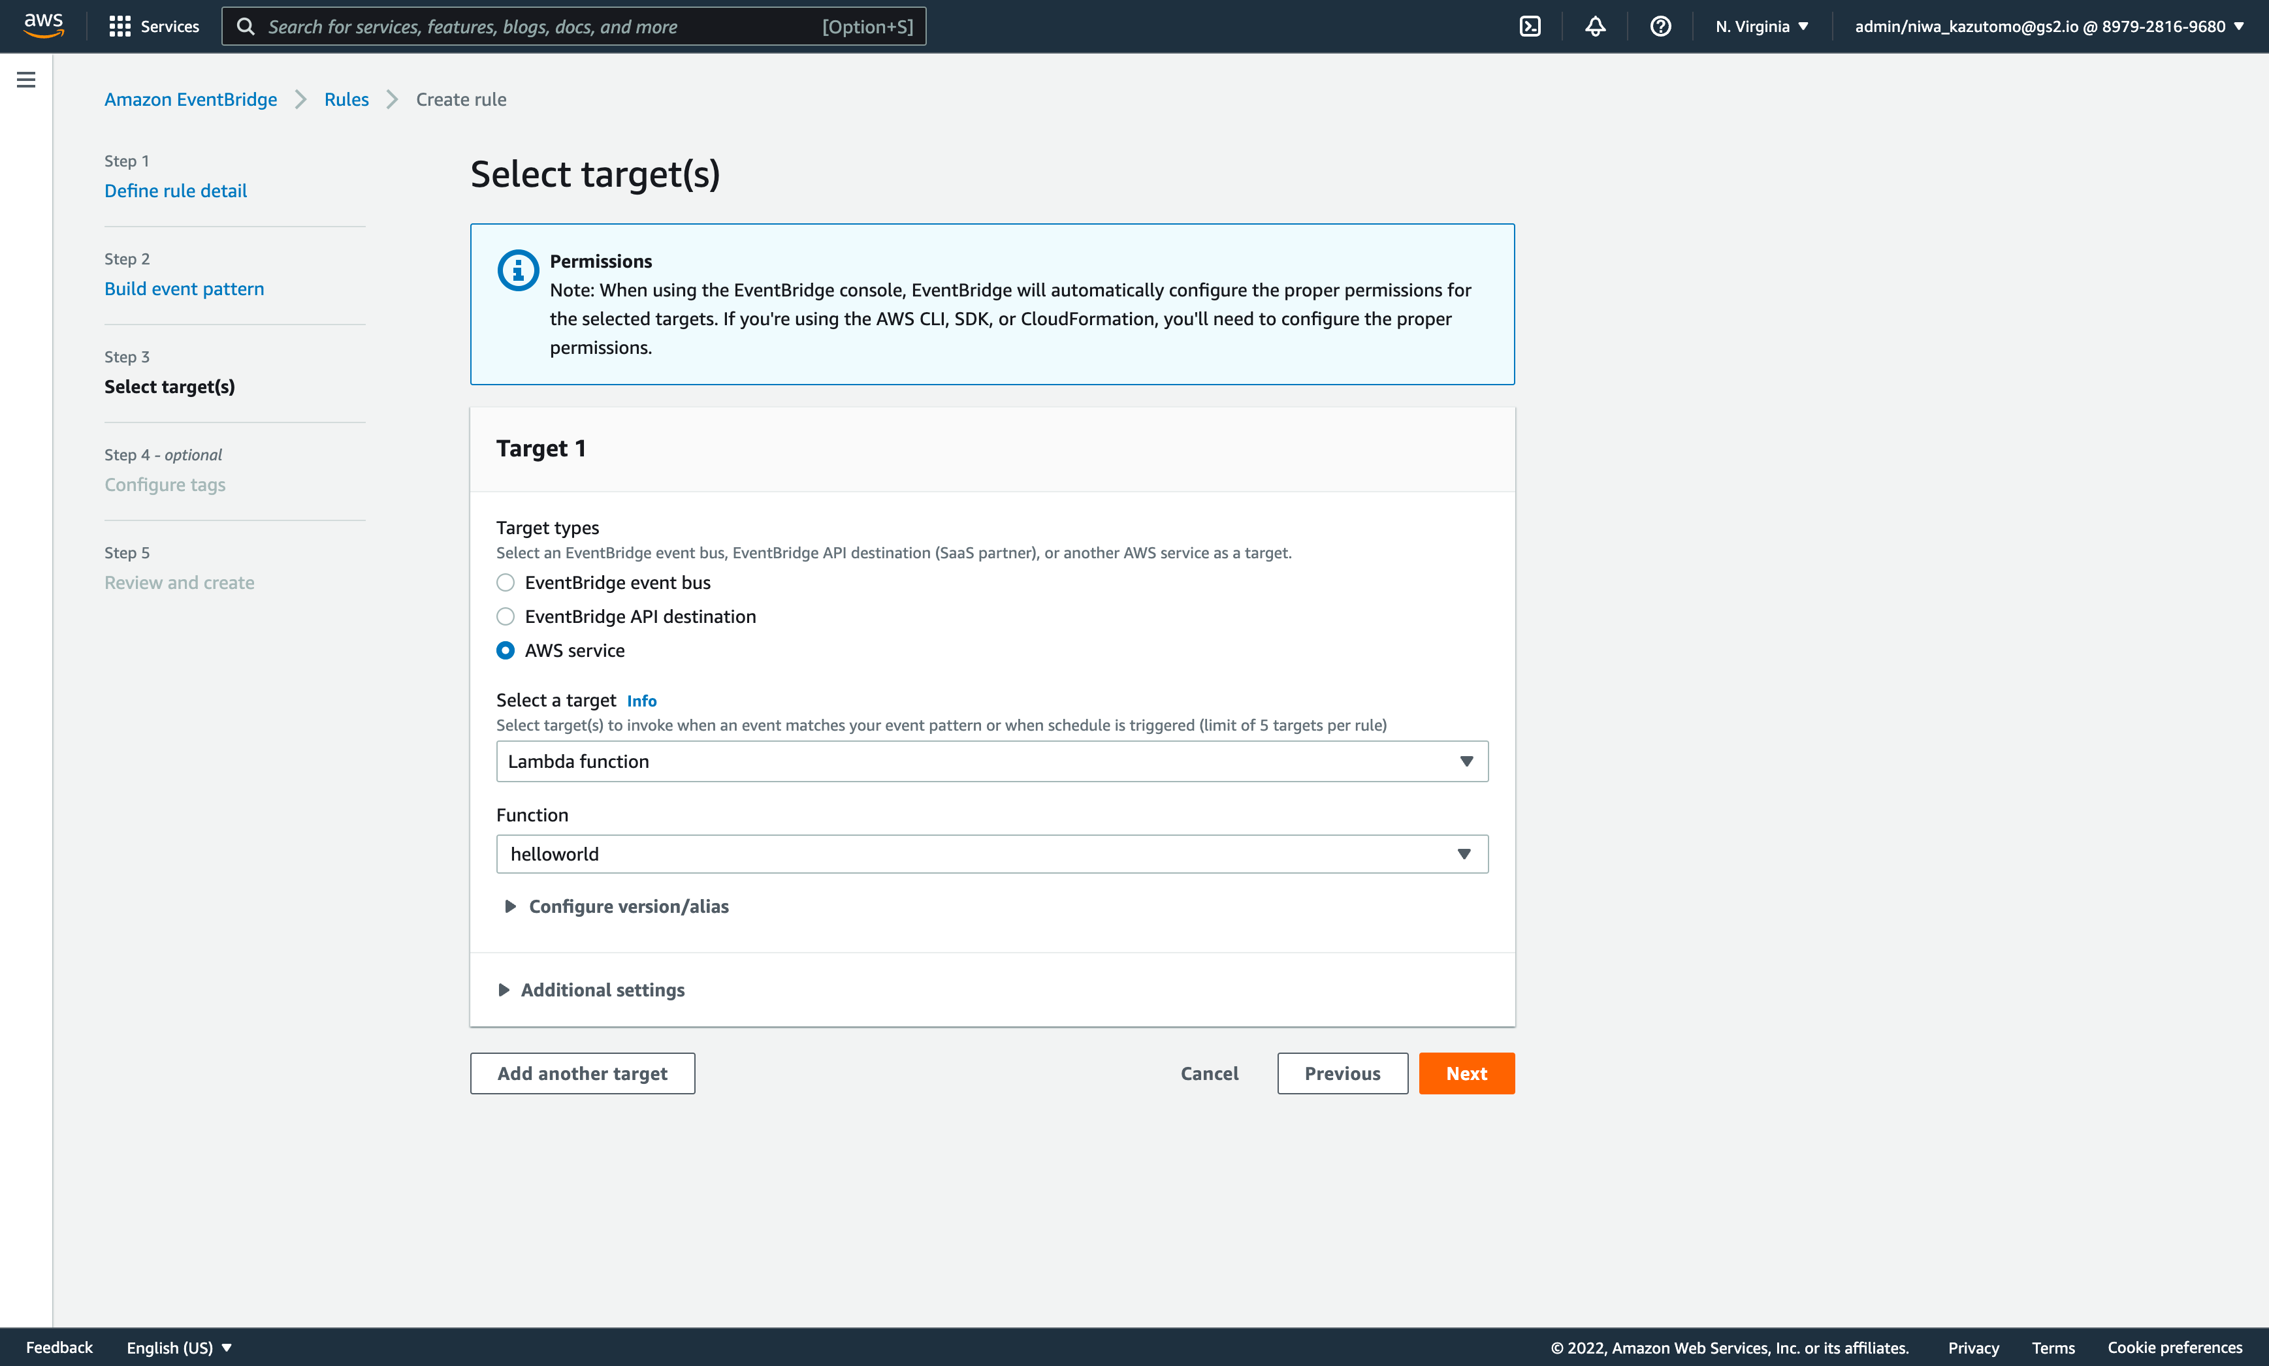
Task: Proceed with the orange Next button
Action: (x=1467, y=1073)
